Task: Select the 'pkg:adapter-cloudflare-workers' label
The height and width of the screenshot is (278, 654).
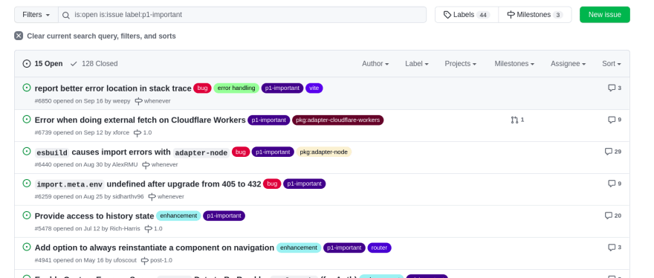Action: [338, 120]
